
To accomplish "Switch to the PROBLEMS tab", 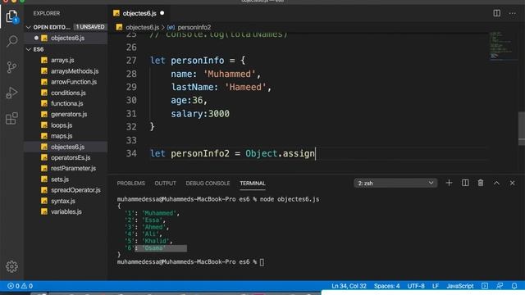I will 131,184.
